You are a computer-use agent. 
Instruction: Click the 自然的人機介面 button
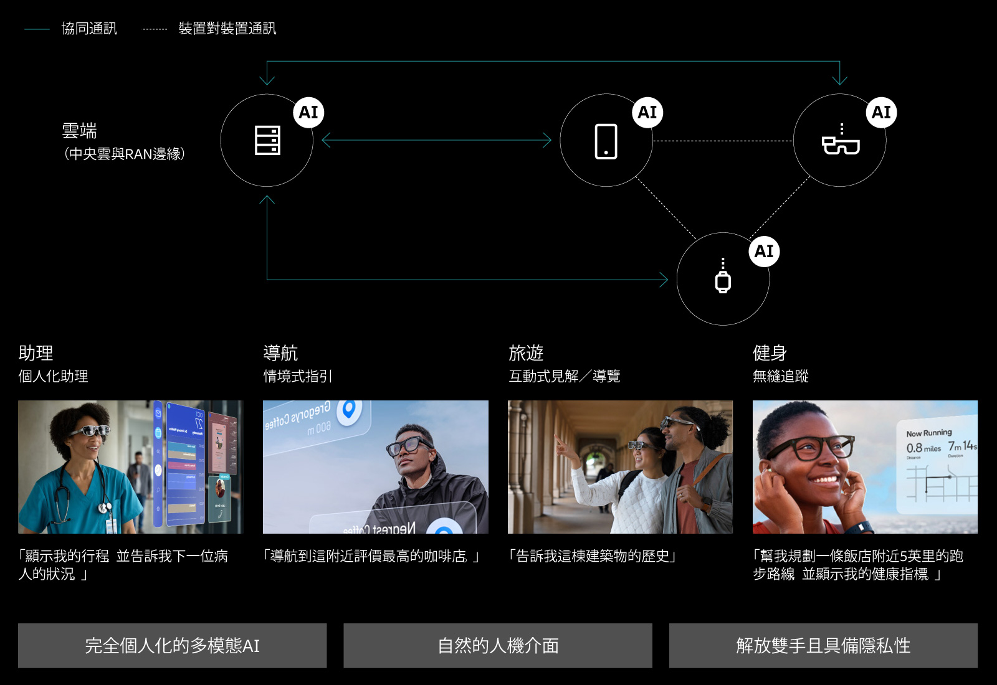coord(498,646)
